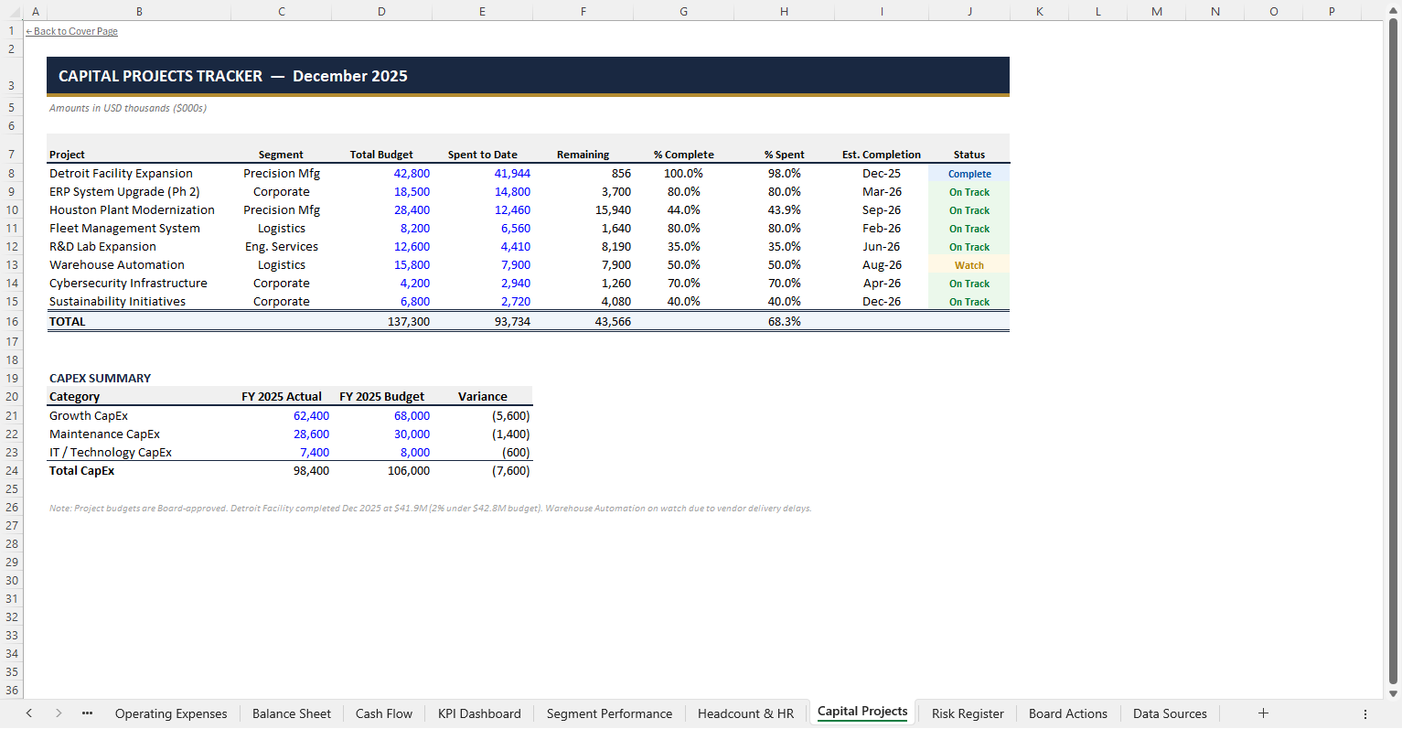View the Board Actions sheet
Image resolution: width=1402 pixels, height=729 pixels.
[x=1067, y=713]
